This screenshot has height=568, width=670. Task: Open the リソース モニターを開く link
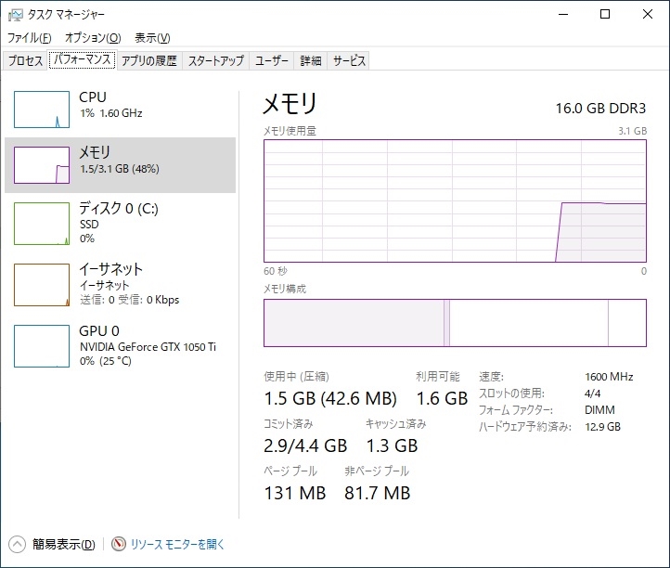(x=176, y=545)
